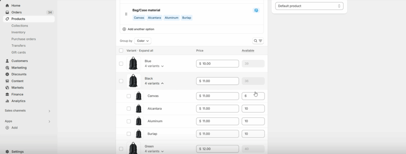Viewport: 406px width, 154px height.
Task: Click the Home icon in sidebar
Action: point(7,6)
